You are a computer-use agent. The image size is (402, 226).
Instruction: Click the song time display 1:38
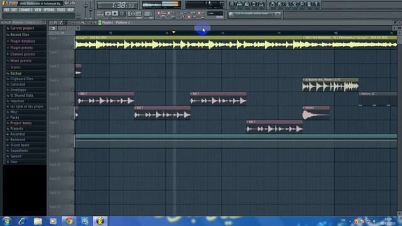(x=117, y=5)
